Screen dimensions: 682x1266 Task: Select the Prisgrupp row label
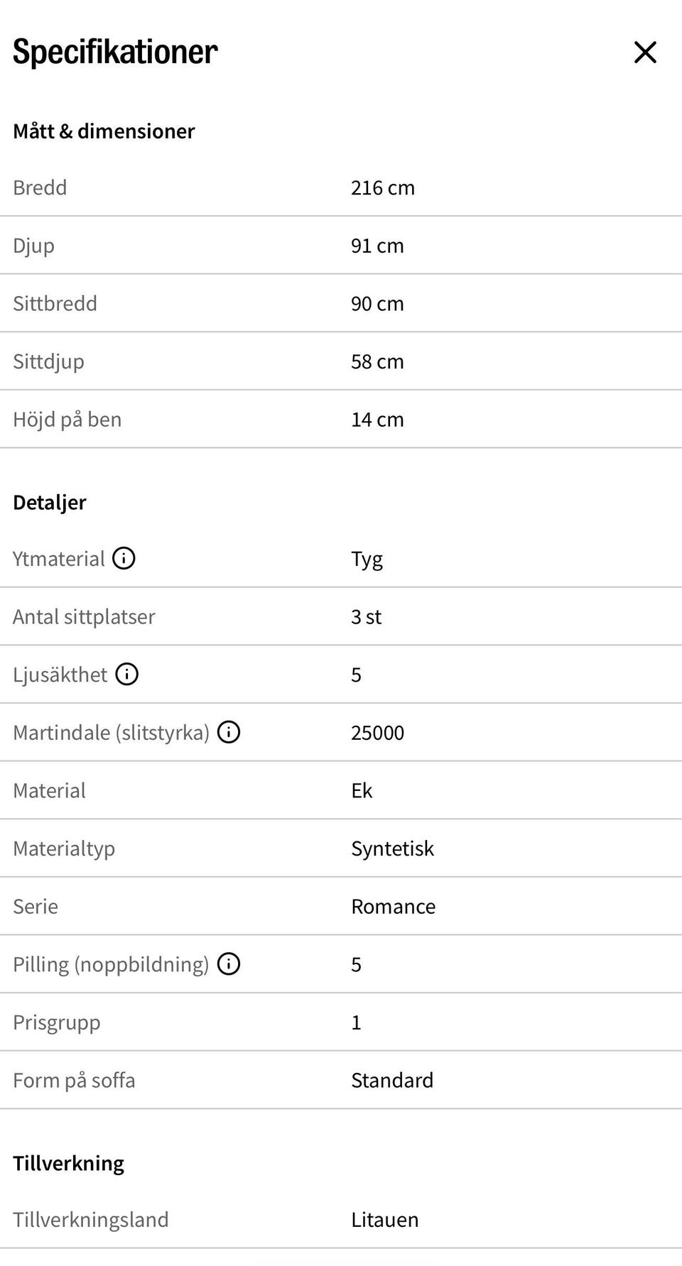[57, 1022]
